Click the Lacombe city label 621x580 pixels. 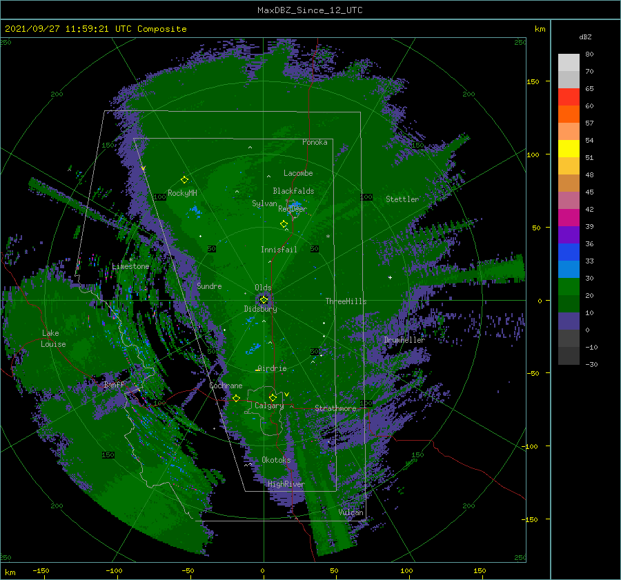point(298,173)
